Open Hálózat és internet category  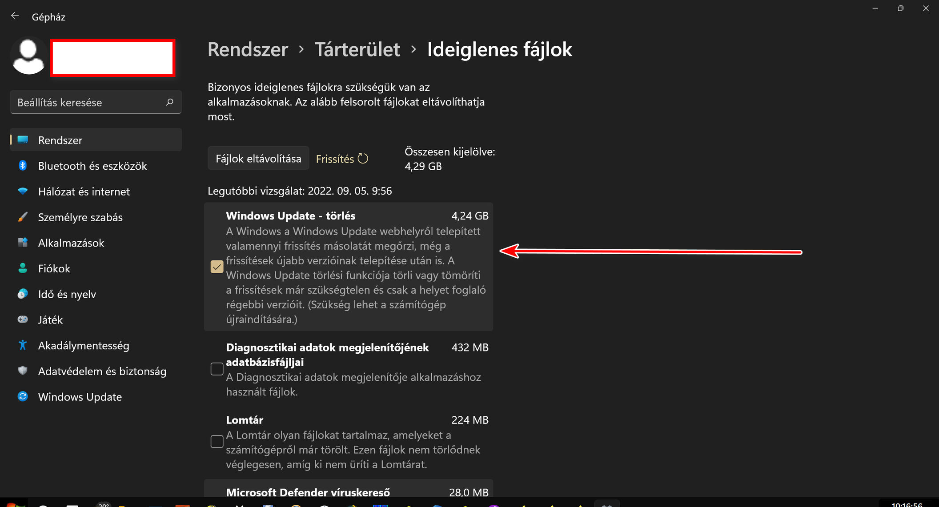[x=96, y=192]
